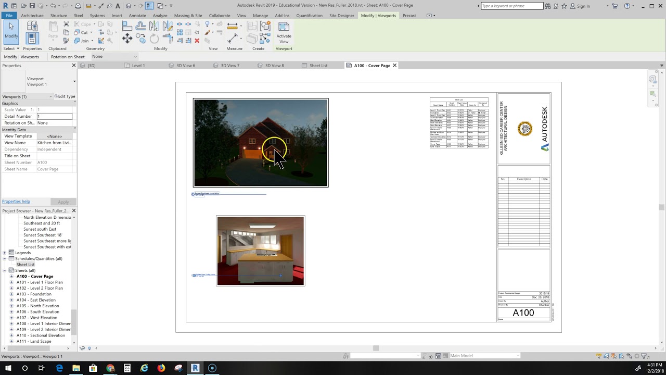Expand the A105 - North Elevation sheet node
Viewport: 666px width, 375px height.
[11, 306]
